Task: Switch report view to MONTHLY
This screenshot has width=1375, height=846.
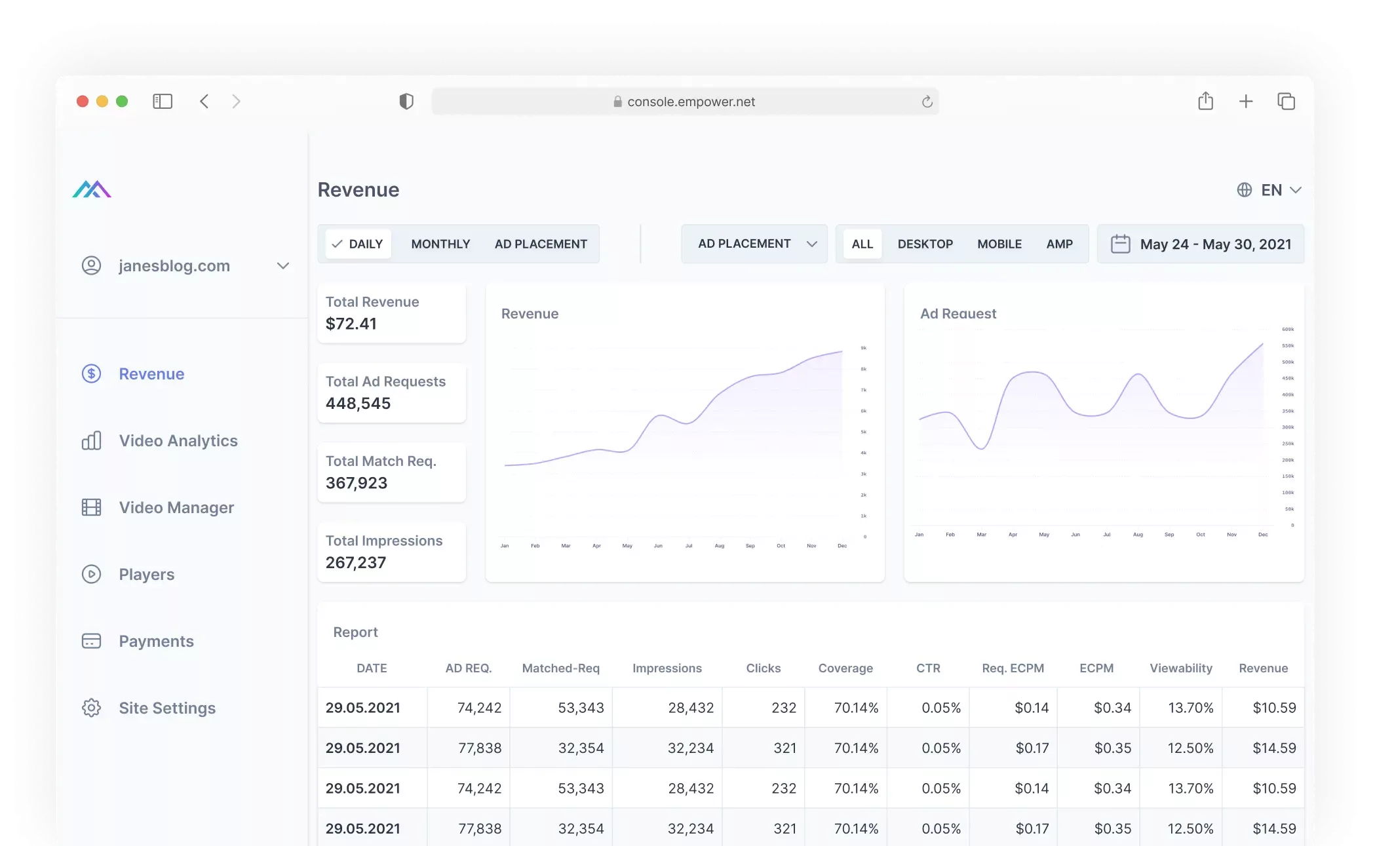Action: [x=440, y=244]
